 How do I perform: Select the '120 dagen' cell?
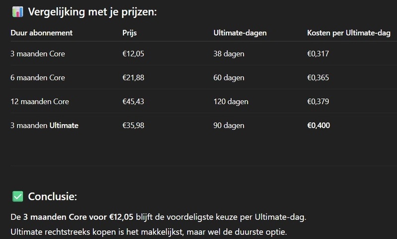tap(231, 102)
